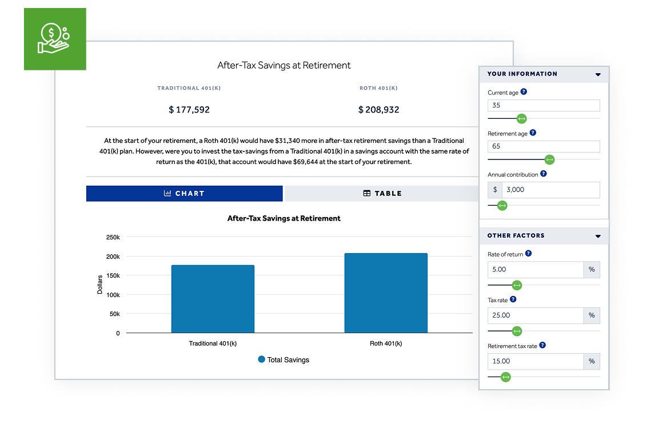Screen dimensions: 655x424
Task: Show the Tax rate help tooltip icon
Action: pos(513,299)
